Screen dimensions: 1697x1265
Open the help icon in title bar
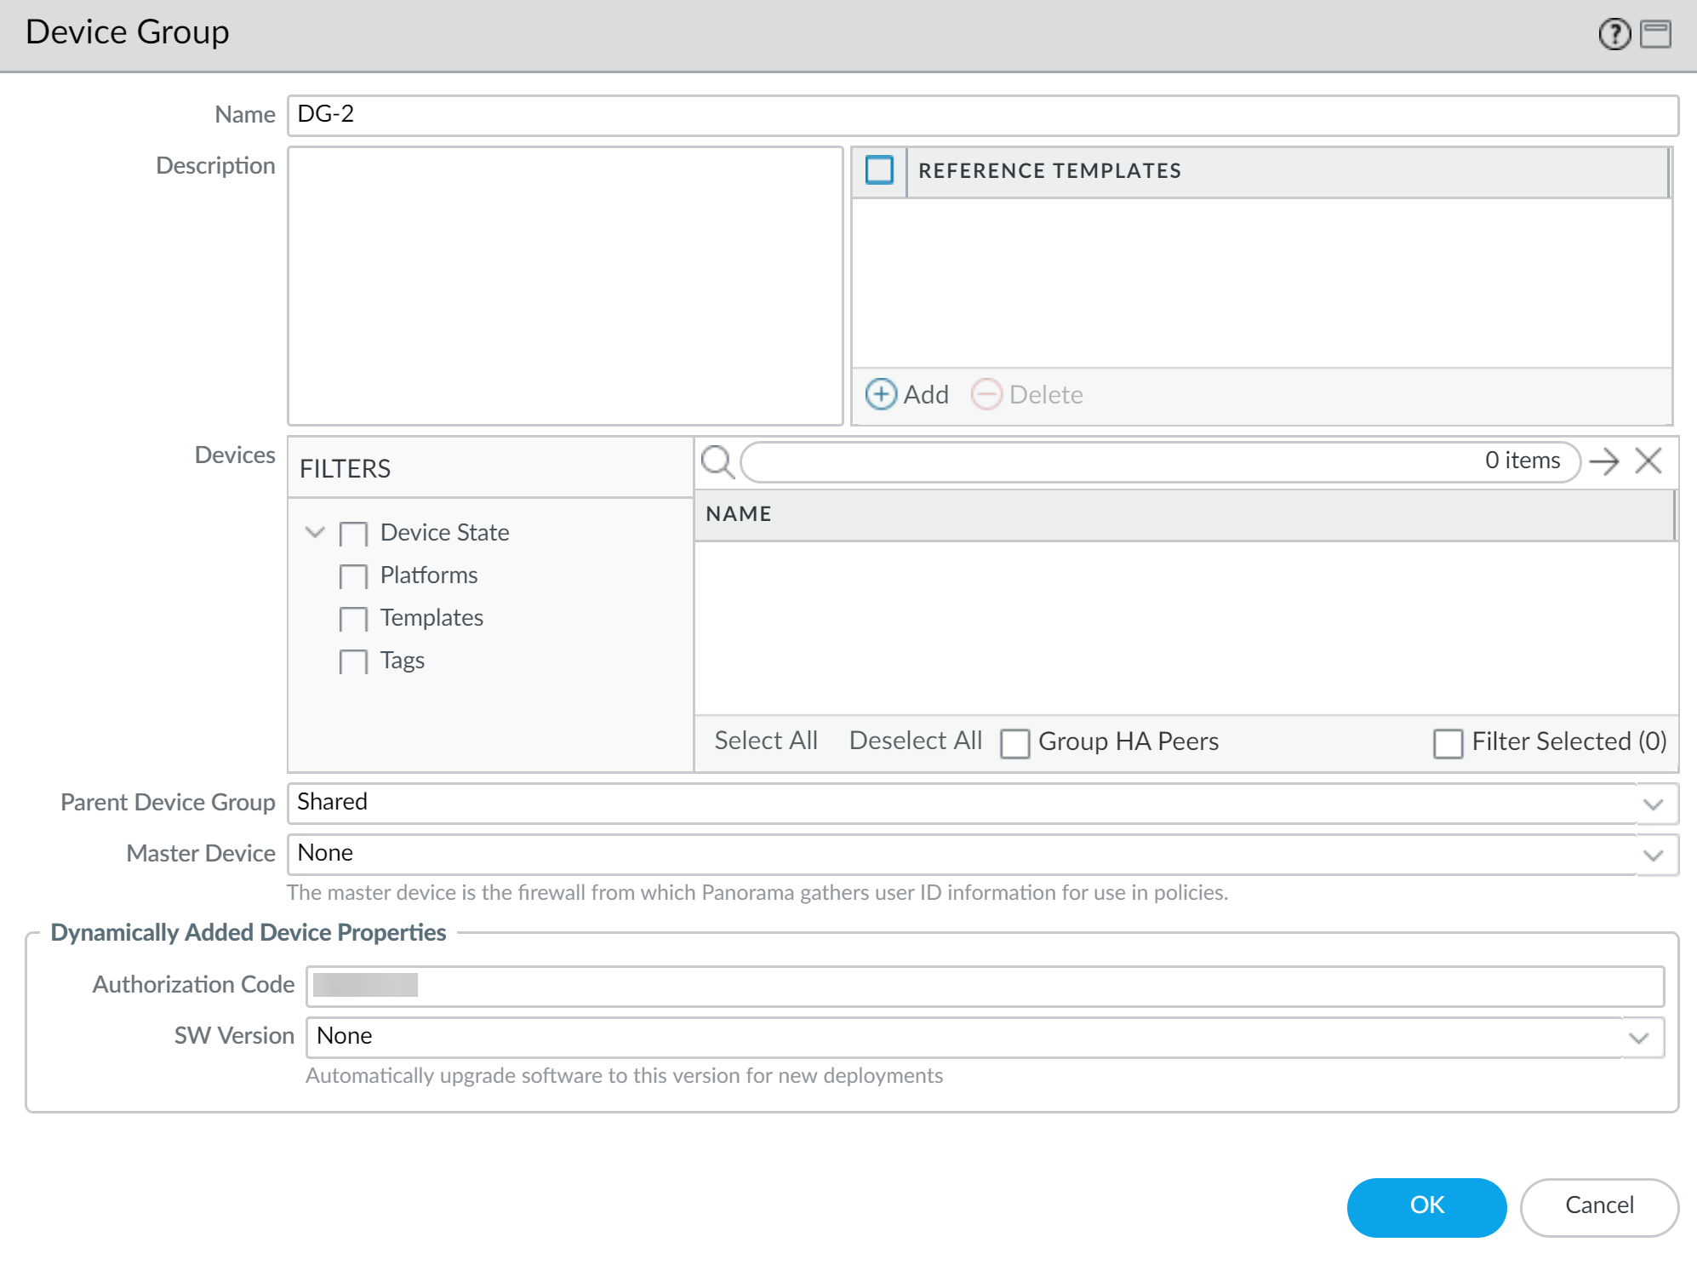[x=1614, y=34]
